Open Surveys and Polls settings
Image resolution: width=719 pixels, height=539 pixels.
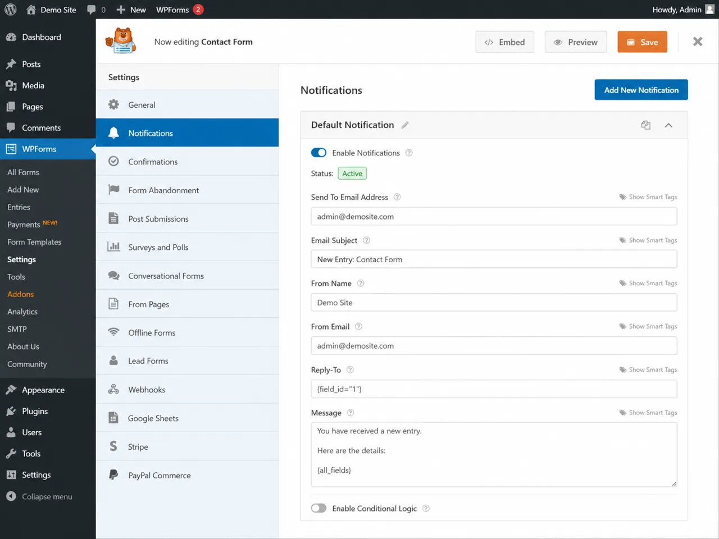(x=187, y=247)
